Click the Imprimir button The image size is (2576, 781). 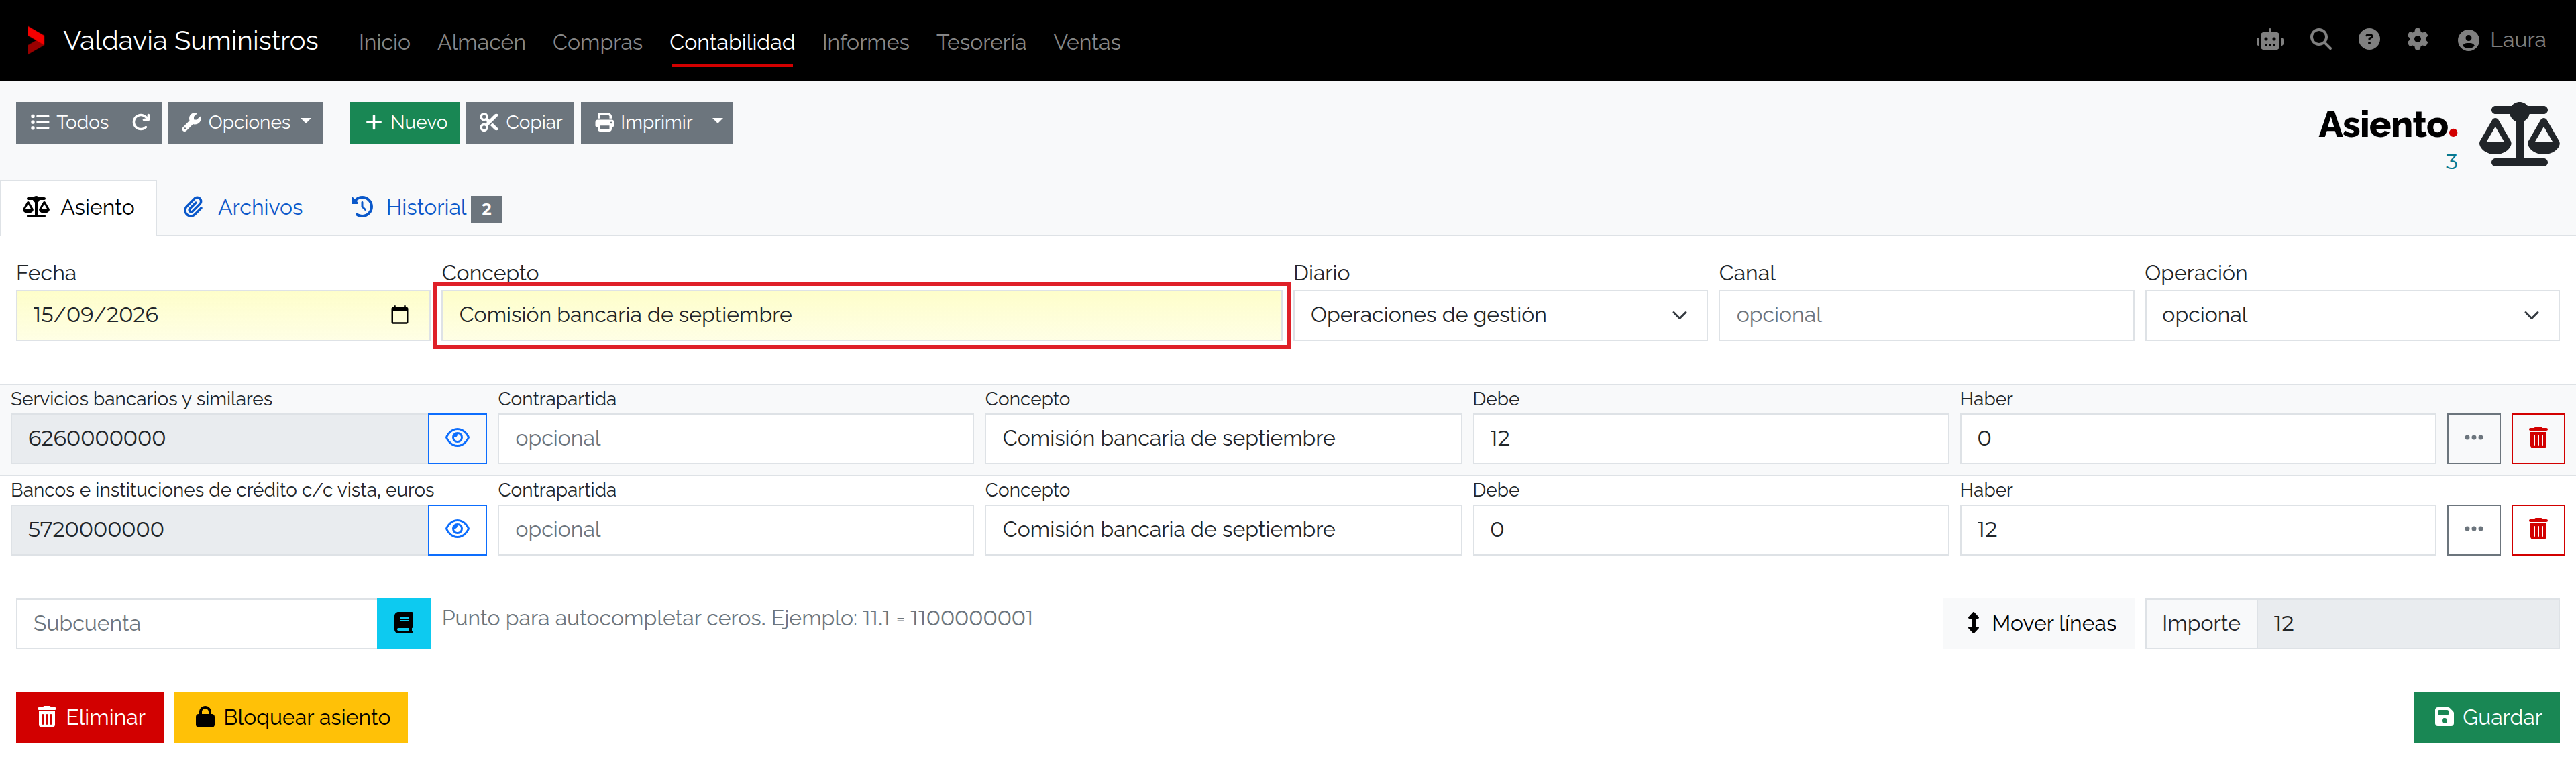pyautogui.click(x=643, y=122)
